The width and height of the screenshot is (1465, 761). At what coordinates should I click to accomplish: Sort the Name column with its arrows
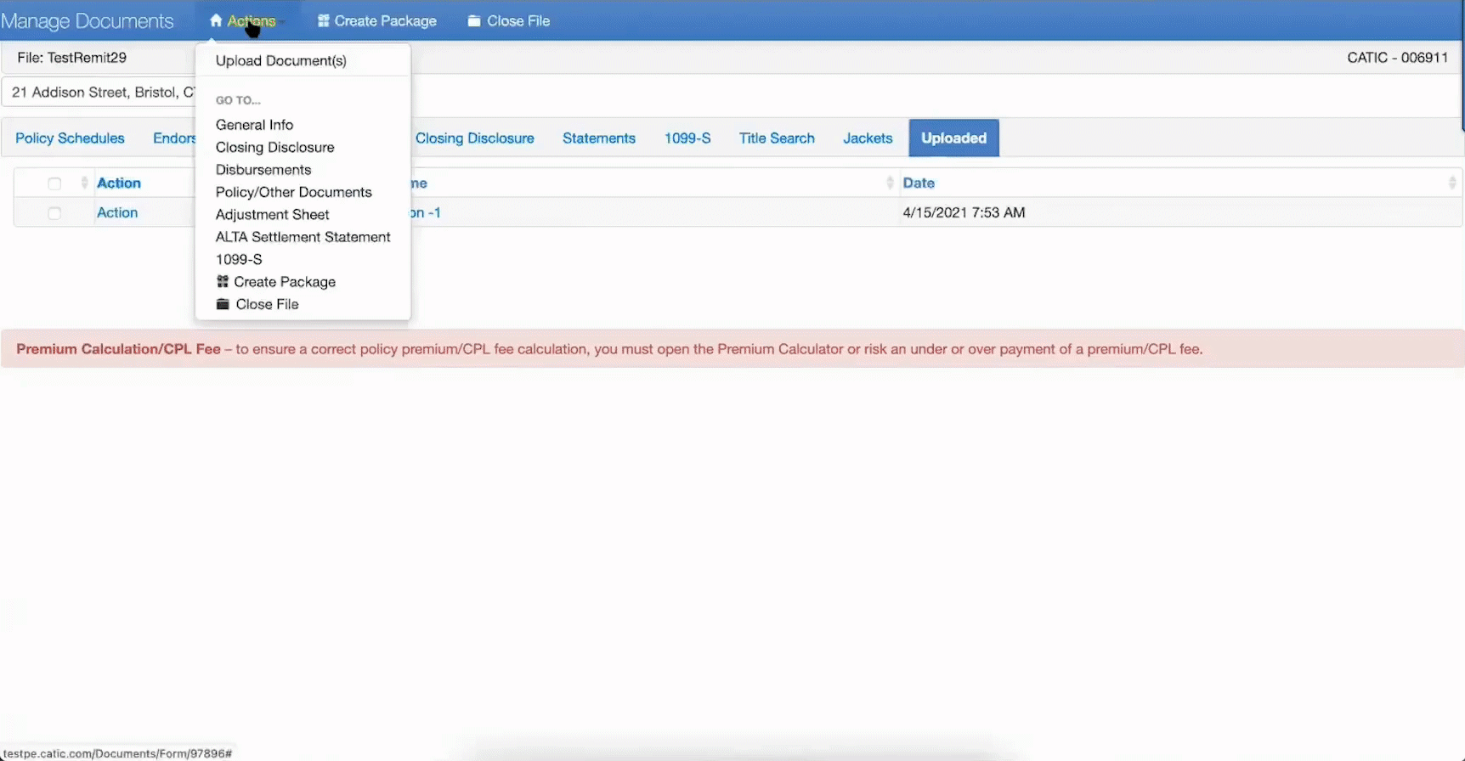[890, 183]
